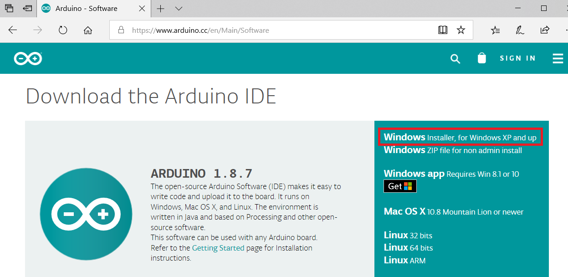Click the Get Microsoft Store button

(x=400, y=186)
